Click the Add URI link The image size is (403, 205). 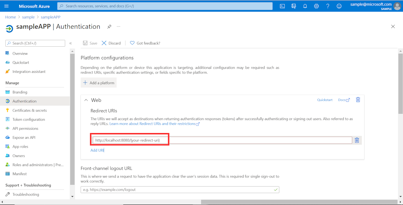pyautogui.click(x=97, y=150)
